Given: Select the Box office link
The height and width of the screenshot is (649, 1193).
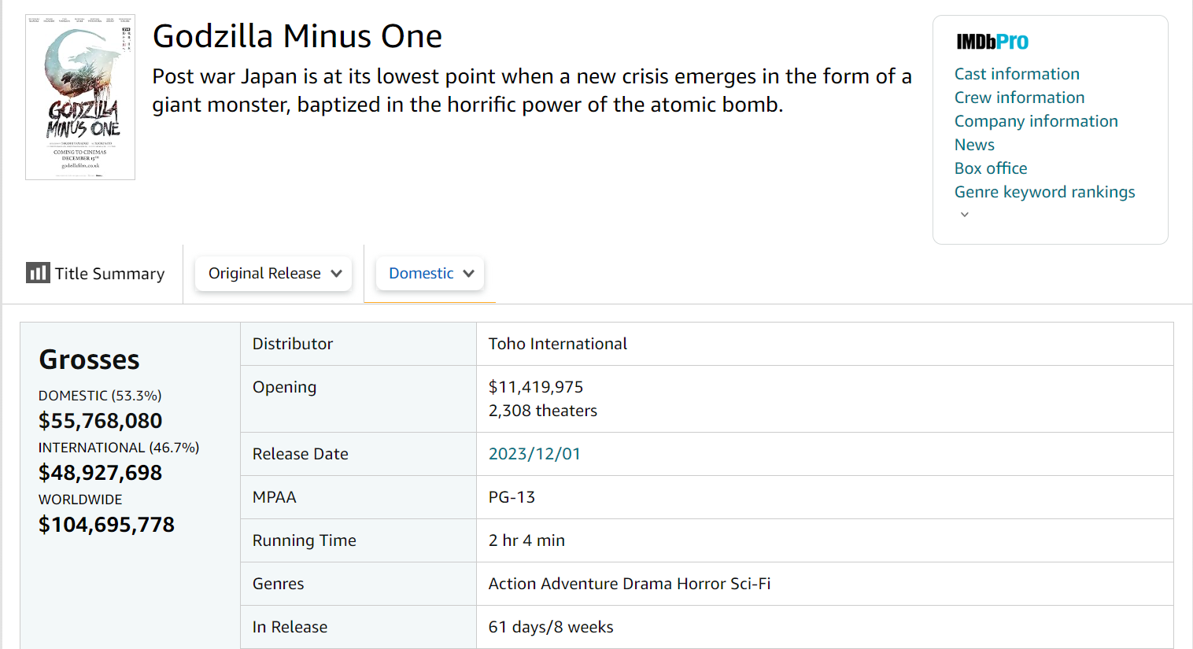Looking at the screenshot, I should [990, 168].
